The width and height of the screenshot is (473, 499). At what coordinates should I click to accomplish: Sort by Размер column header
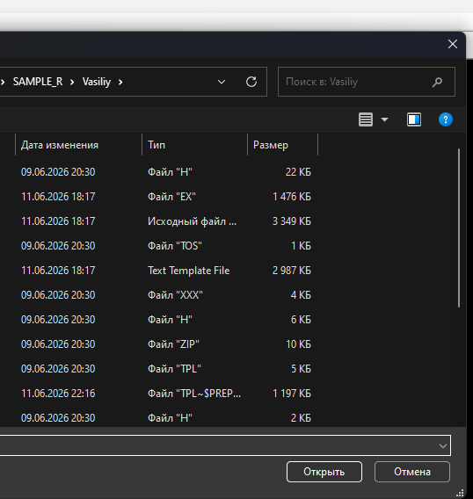tap(282, 145)
